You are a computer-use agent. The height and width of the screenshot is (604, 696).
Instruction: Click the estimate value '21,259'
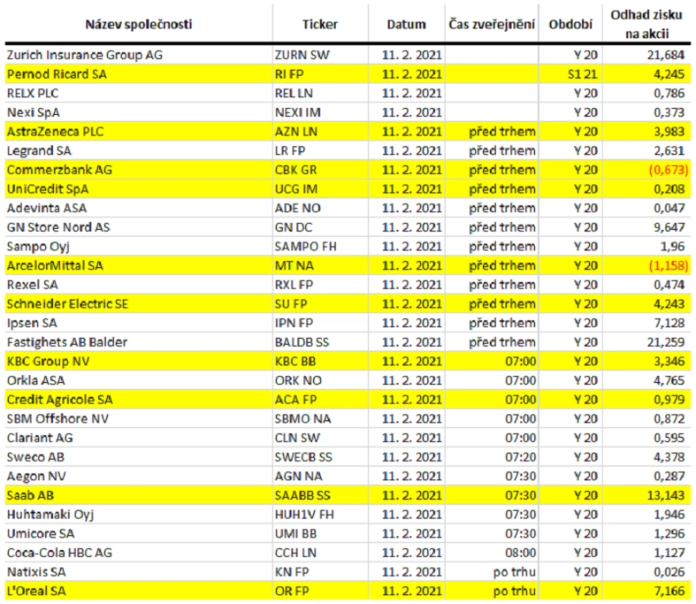[x=665, y=341]
